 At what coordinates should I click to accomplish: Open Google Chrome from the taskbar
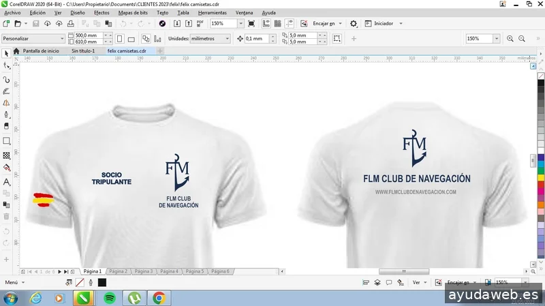coord(159,299)
